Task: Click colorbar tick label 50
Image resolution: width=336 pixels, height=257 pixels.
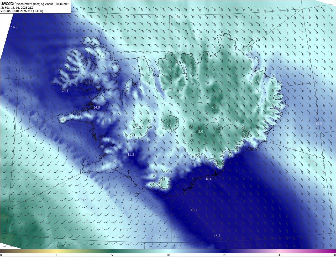Action: point(334,255)
